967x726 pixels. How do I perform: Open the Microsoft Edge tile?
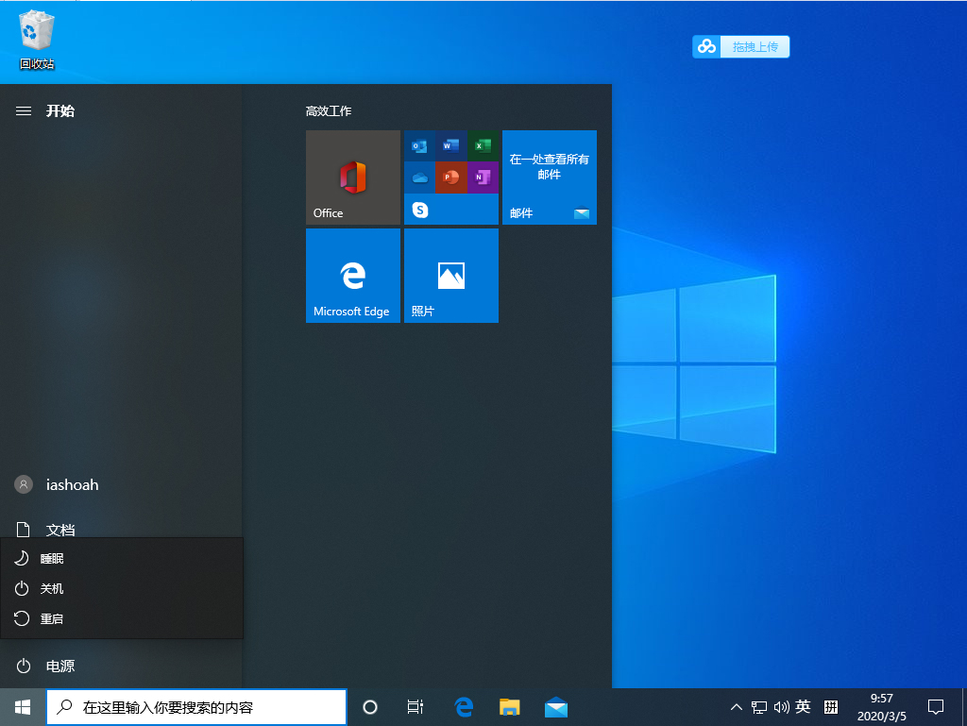(x=352, y=276)
